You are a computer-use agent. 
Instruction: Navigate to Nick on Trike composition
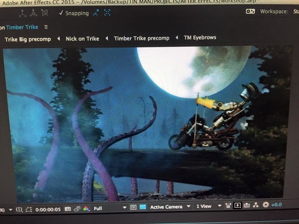click(82, 39)
